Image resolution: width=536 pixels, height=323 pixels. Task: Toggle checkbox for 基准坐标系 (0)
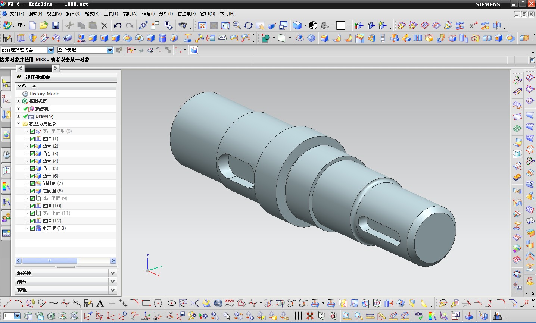(32, 131)
